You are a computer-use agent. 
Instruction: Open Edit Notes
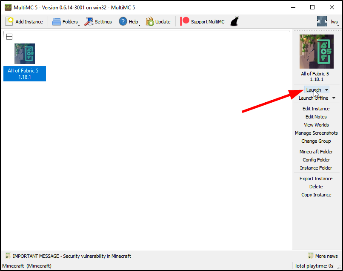pos(316,117)
